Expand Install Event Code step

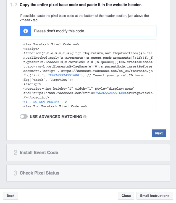click(88, 153)
